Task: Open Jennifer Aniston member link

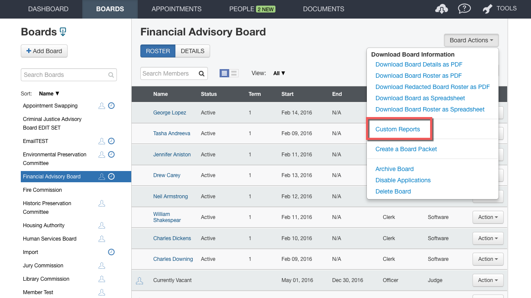Action: click(172, 155)
